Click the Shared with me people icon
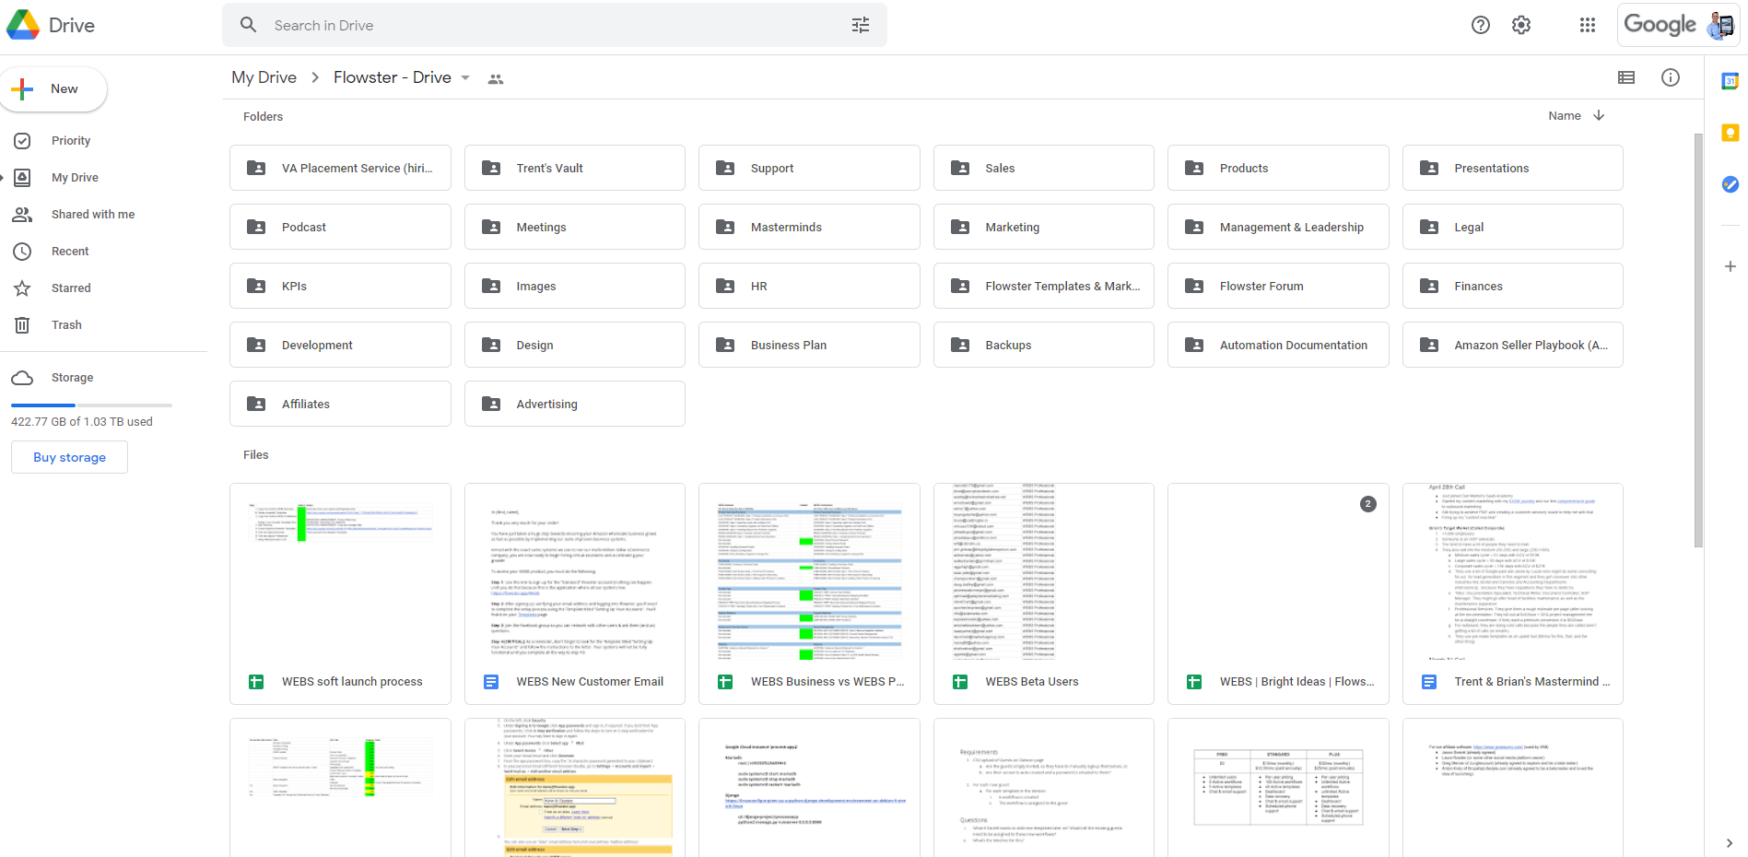1748x857 pixels. point(22,214)
